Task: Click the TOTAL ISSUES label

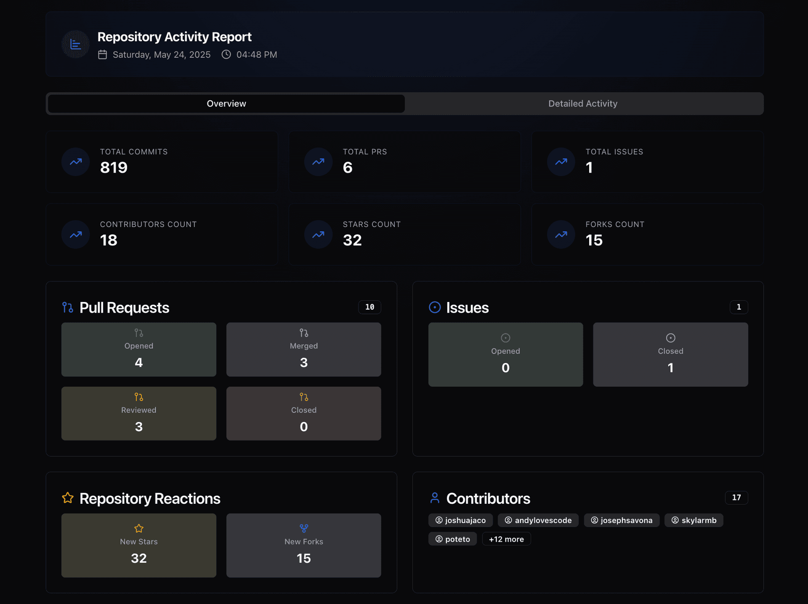Action: (x=614, y=152)
